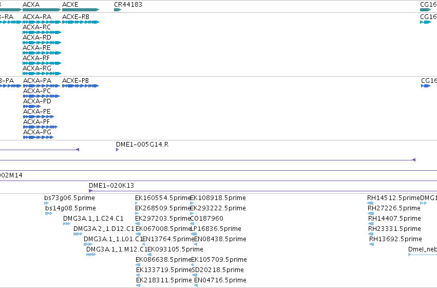
Task: Open the RH23331.5prime EST
Action: tap(371, 234)
